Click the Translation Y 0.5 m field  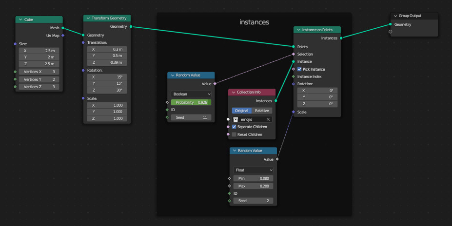pos(107,56)
